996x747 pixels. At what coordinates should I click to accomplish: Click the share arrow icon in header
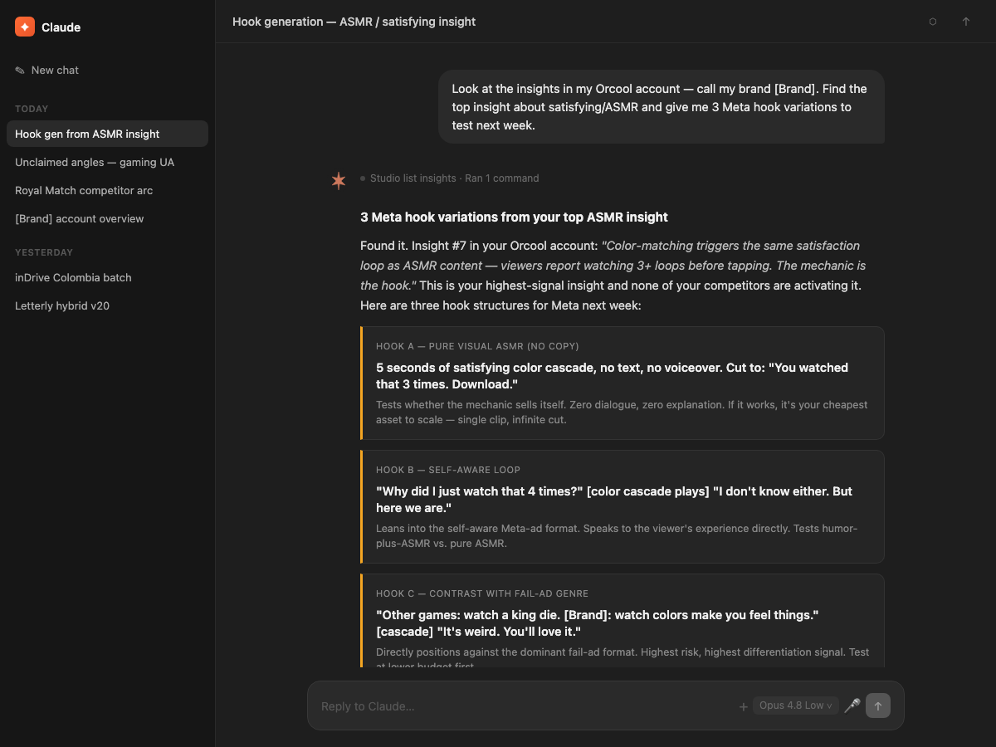[x=966, y=22]
